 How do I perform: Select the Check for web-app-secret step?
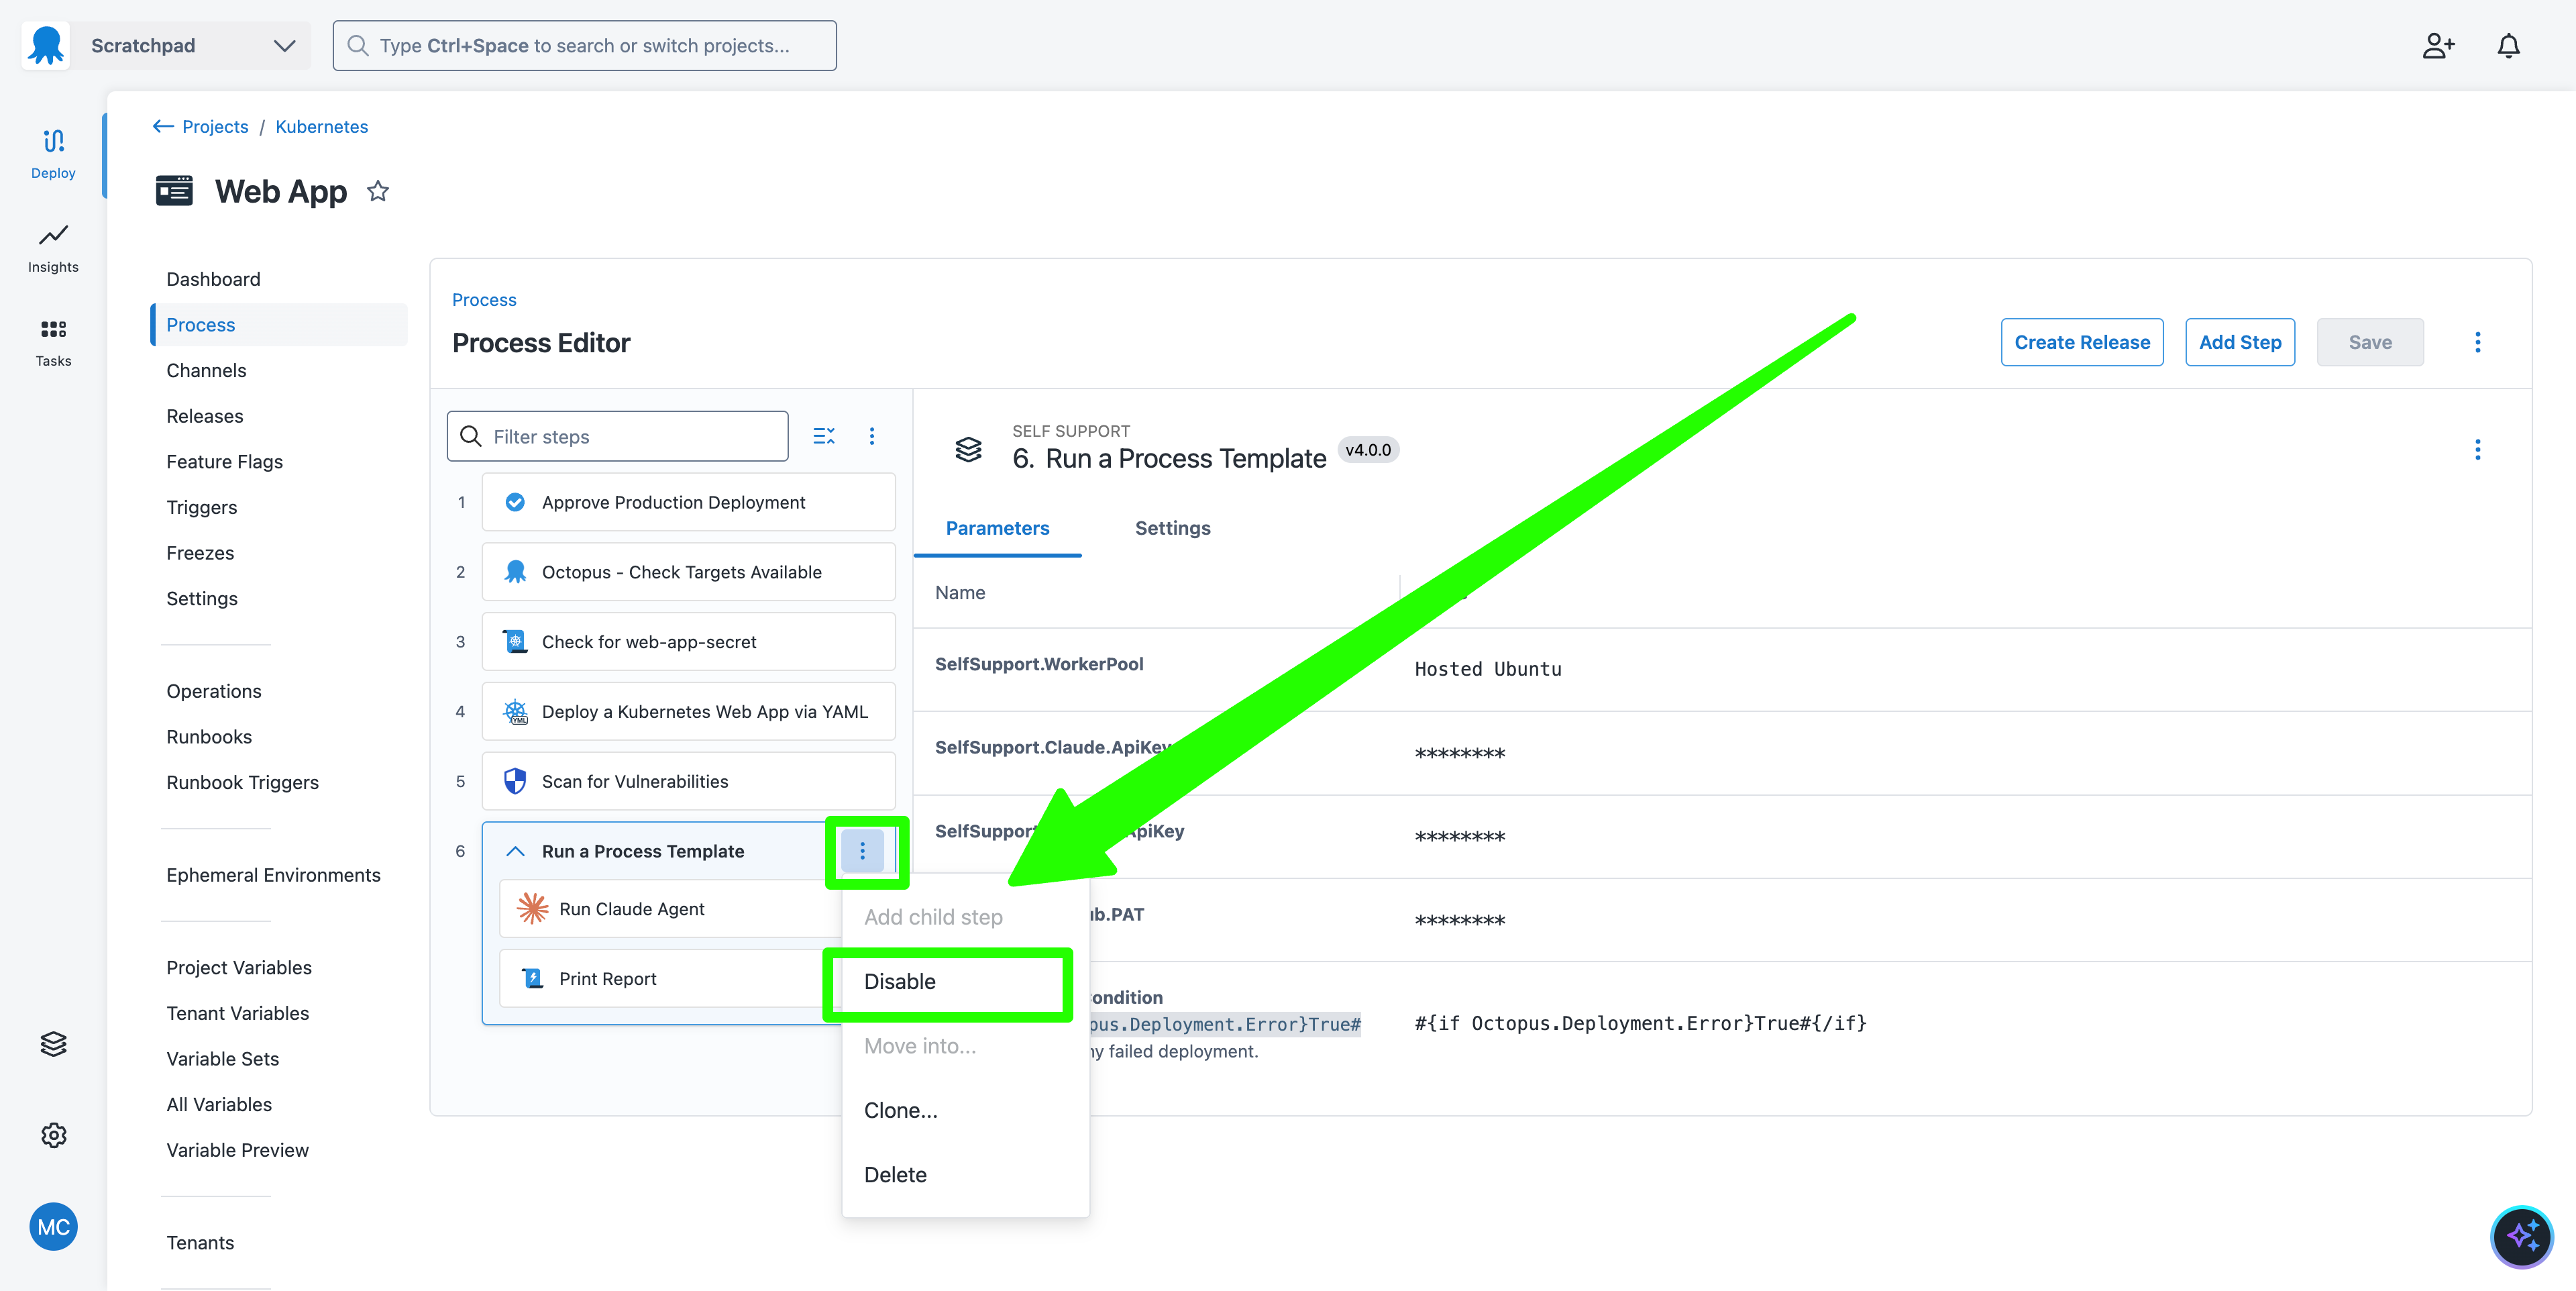(x=688, y=642)
